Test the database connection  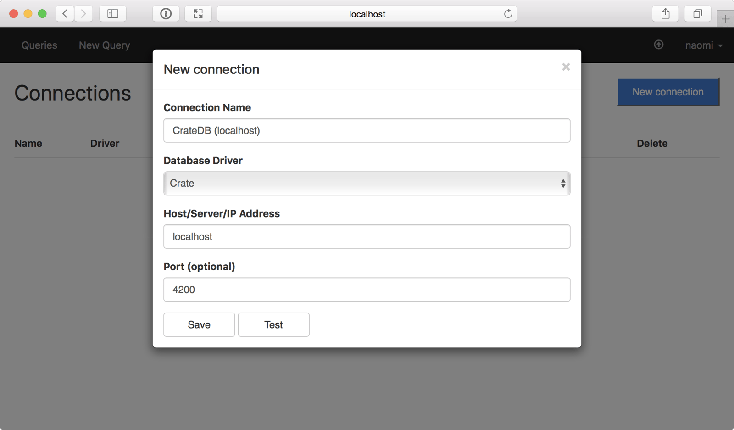(273, 324)
